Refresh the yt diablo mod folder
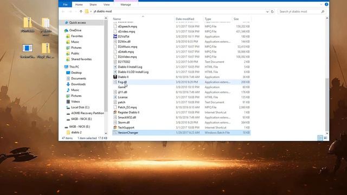Image resolution: width=347 pixels, height=195 pixels. click(x=272, y=11)
